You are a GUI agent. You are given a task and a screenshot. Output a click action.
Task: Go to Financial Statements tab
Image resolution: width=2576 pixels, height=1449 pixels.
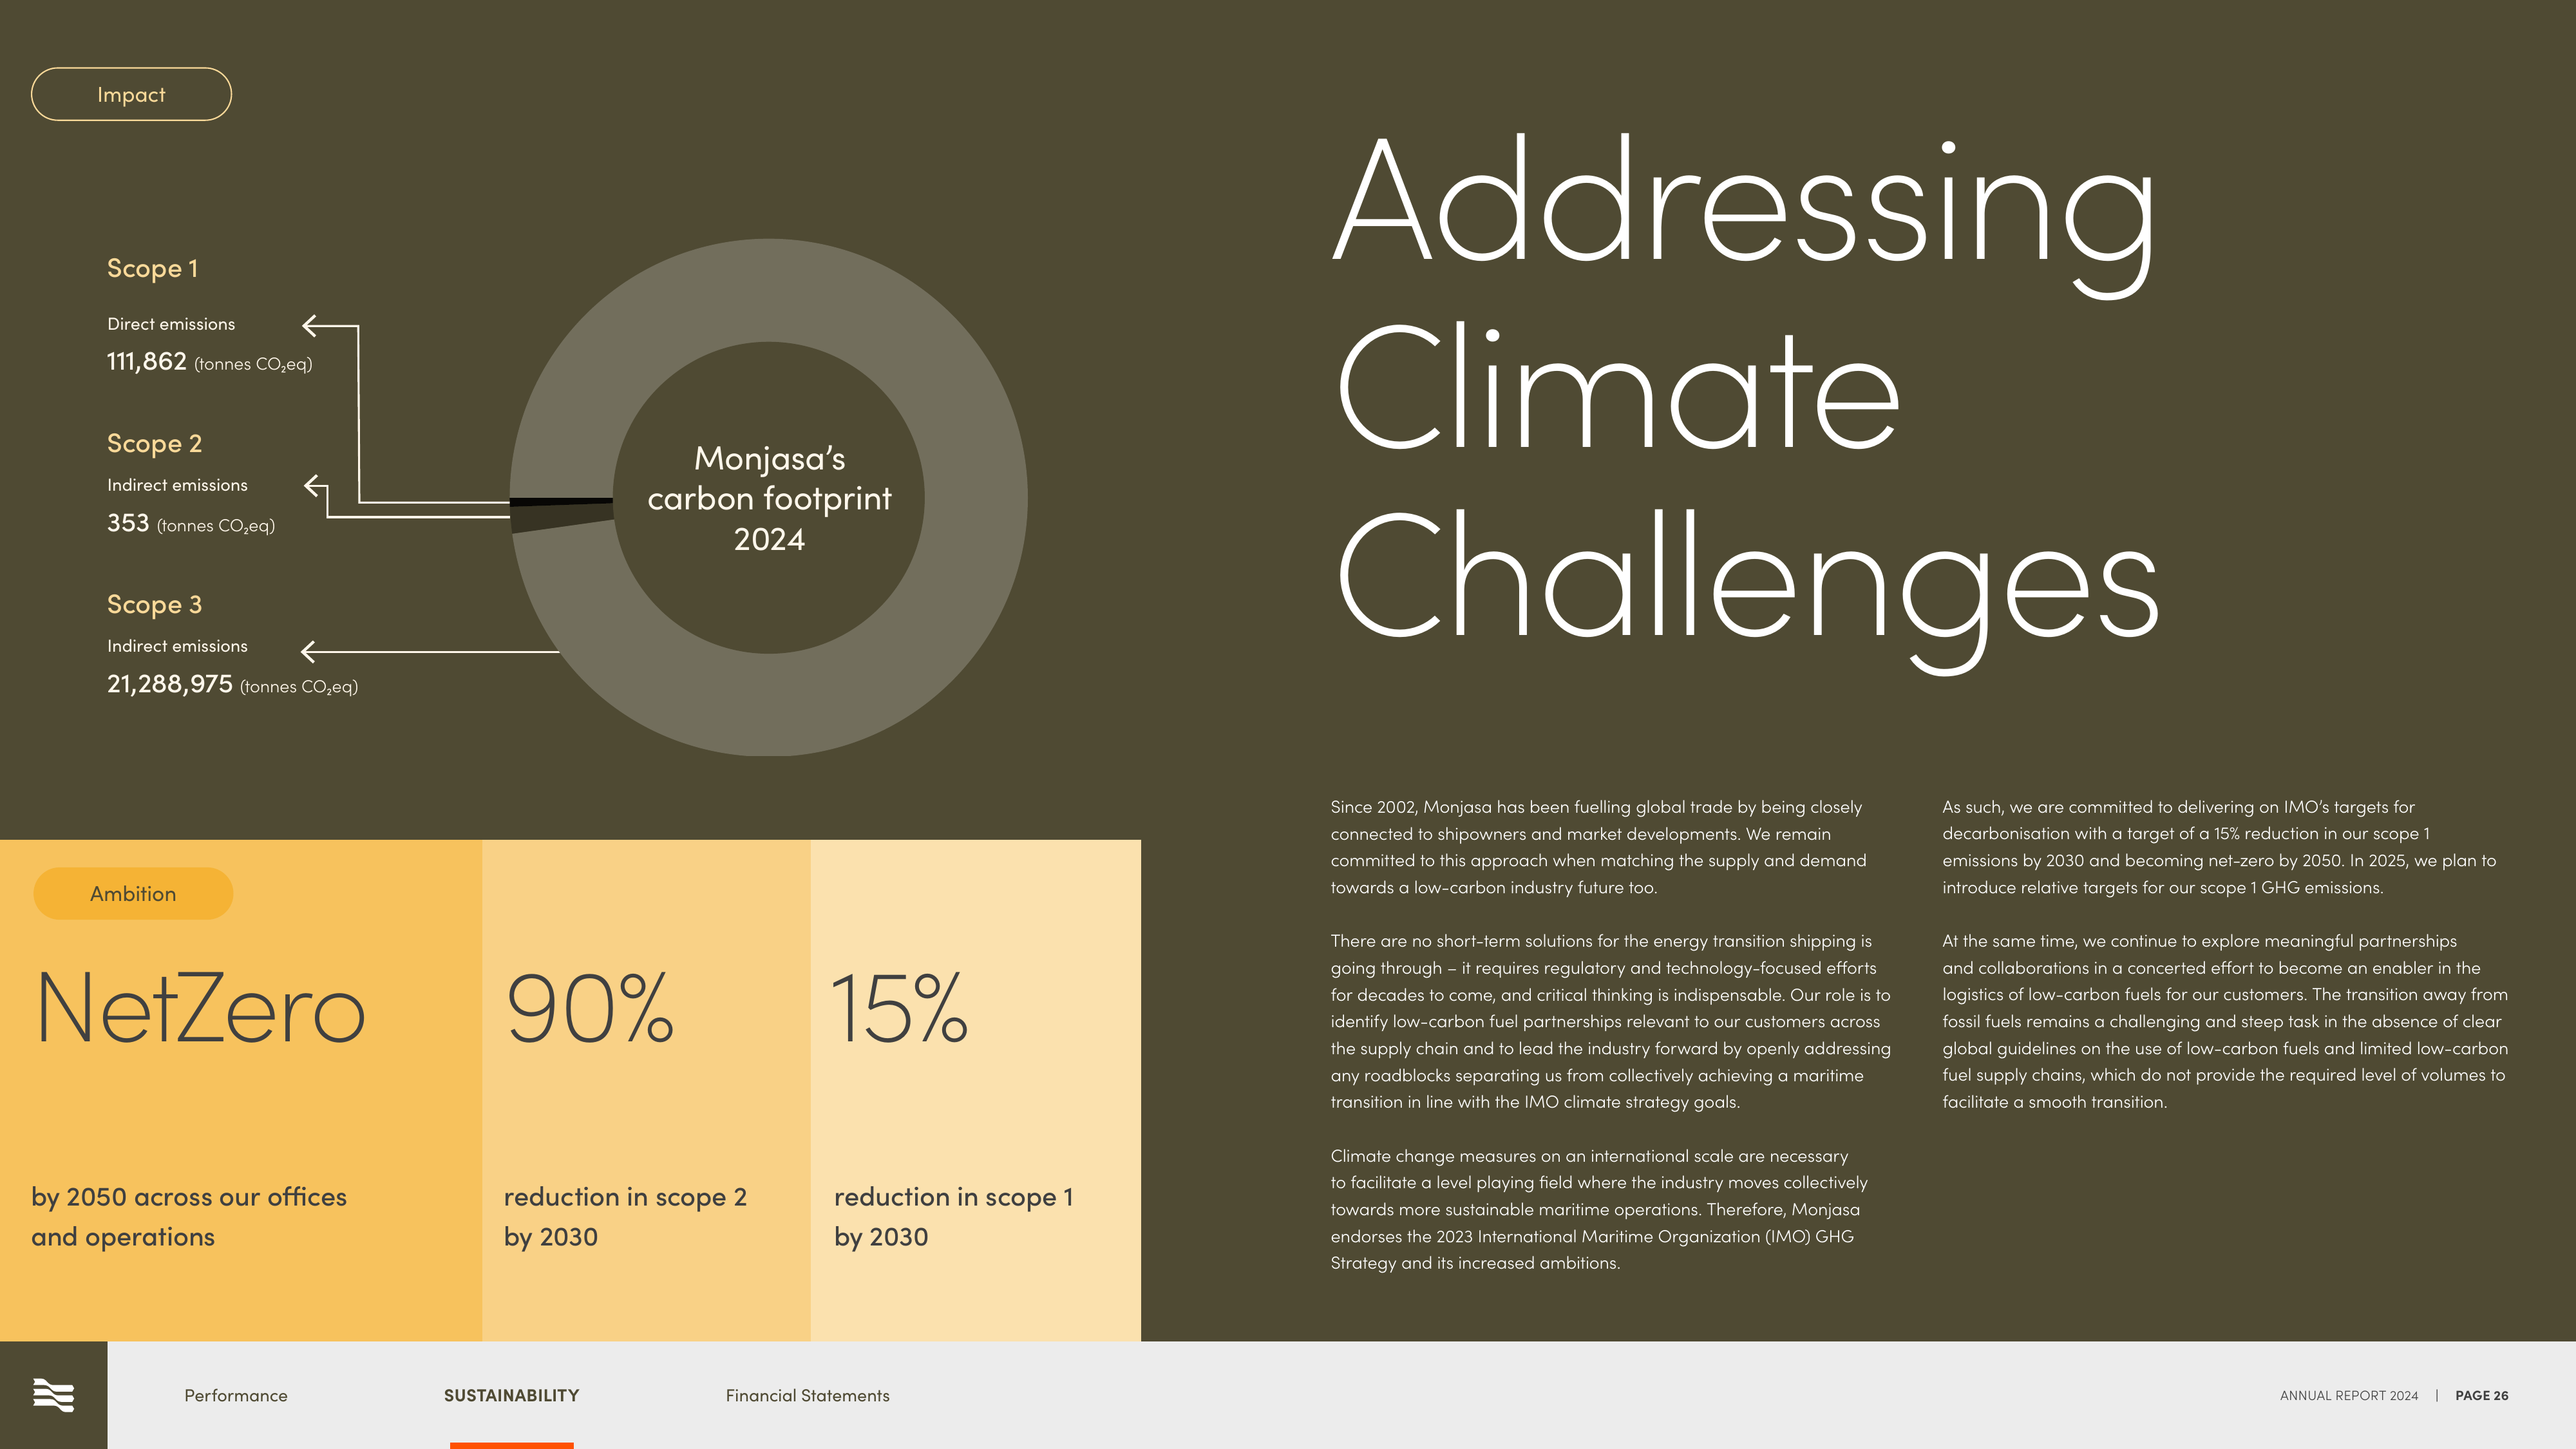(807, 1395)
